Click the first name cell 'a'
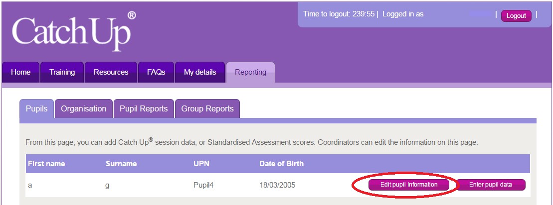 point(30,185)
